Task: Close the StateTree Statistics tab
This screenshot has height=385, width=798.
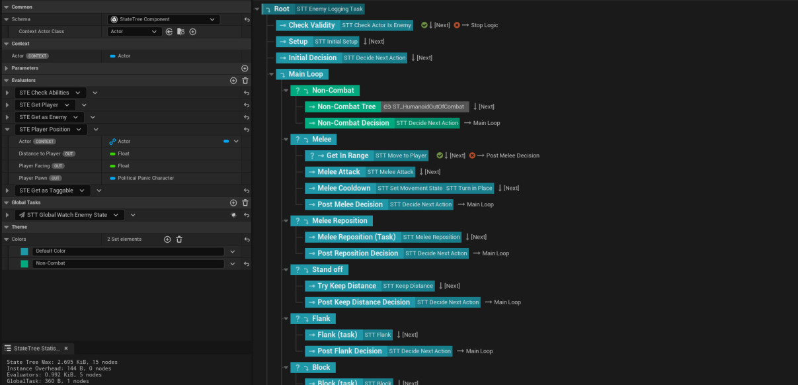Action: (66, 348)
